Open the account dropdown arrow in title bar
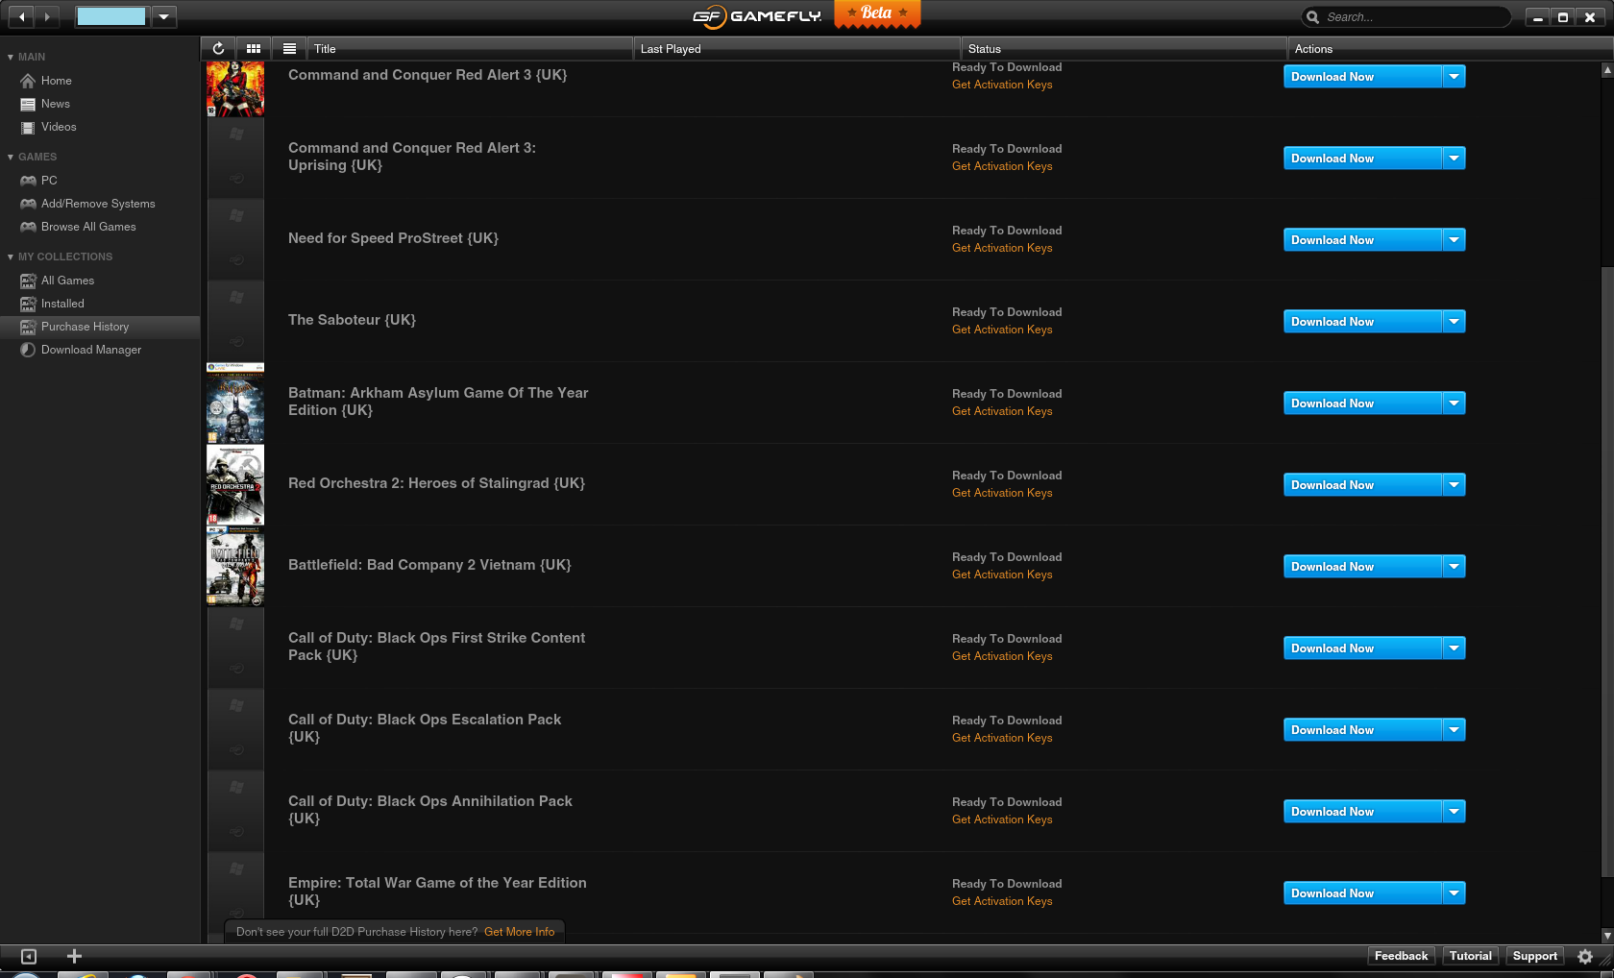The width and height of the screenshot is (1614, 978). coord(163,16)
